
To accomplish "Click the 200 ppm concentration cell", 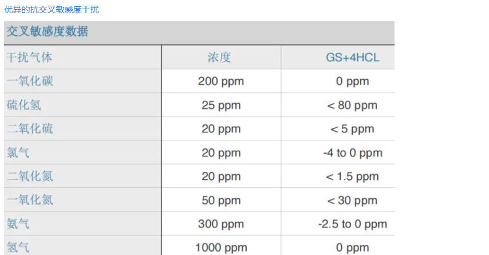I will point(221,81).
